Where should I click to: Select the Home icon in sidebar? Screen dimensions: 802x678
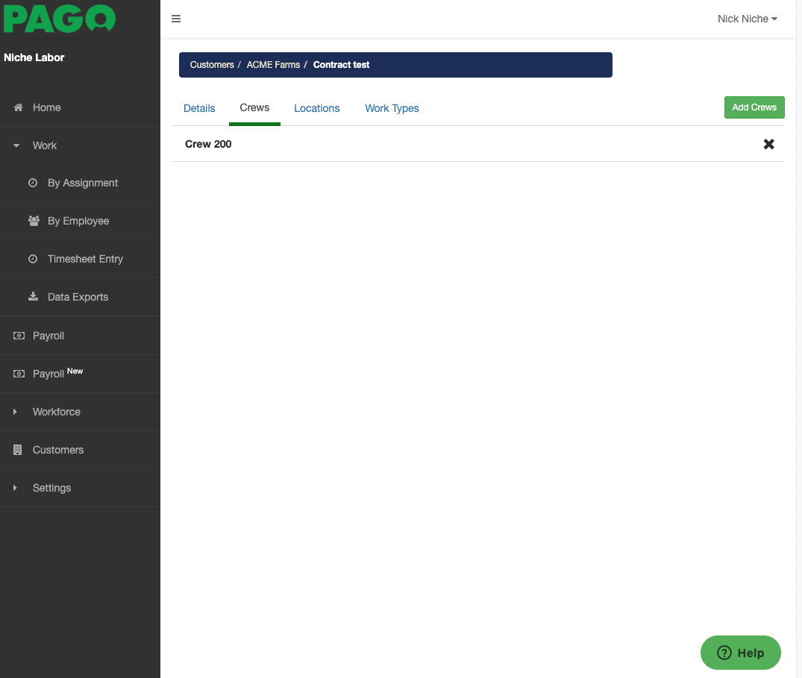pos(16,107)
